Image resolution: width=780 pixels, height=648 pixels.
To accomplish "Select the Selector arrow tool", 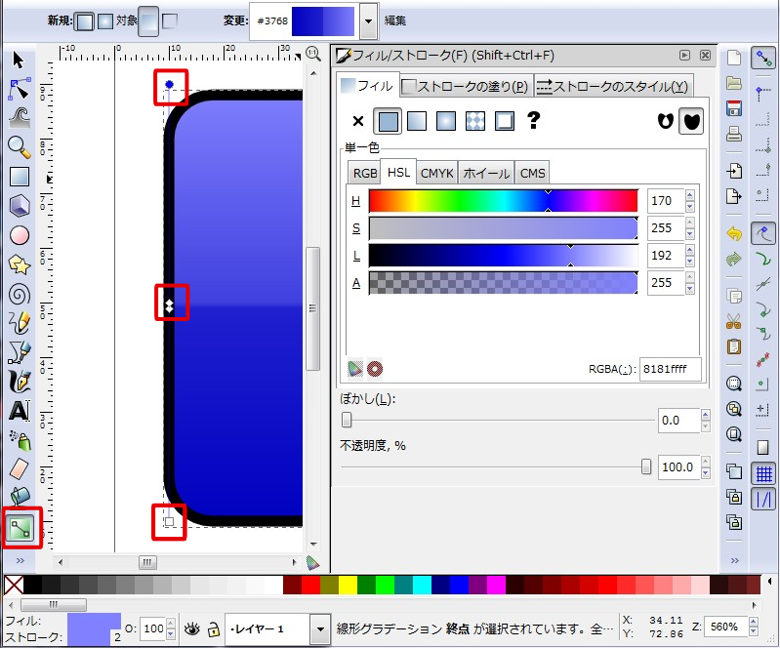I will coord(19,61).
